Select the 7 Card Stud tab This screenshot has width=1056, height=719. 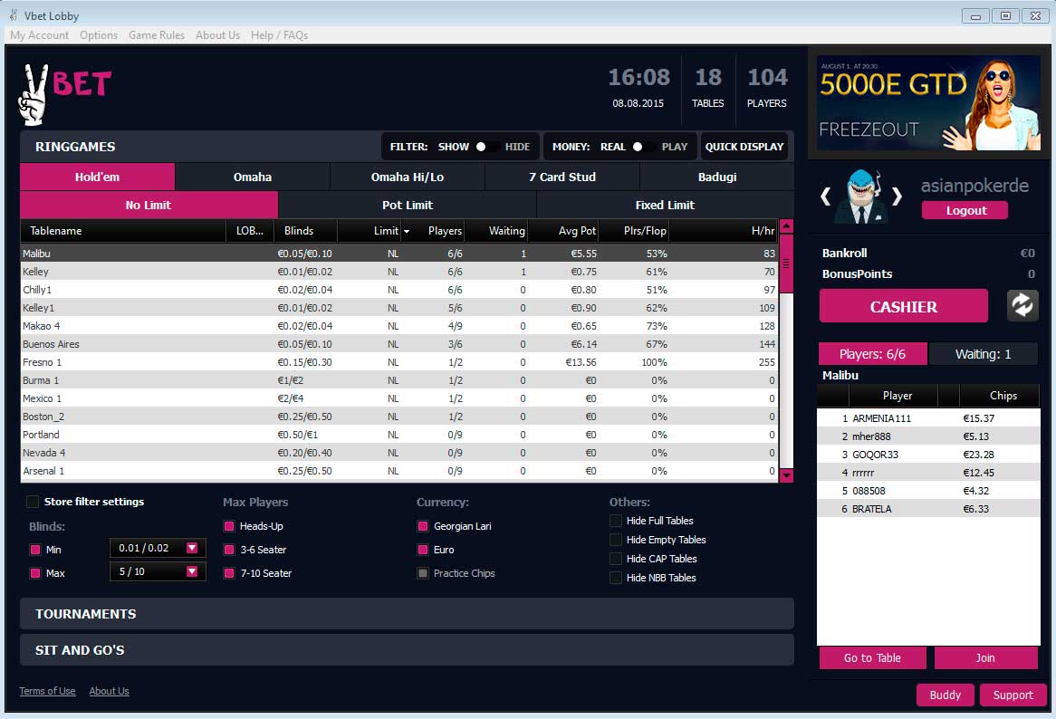(x=562, y=177)
